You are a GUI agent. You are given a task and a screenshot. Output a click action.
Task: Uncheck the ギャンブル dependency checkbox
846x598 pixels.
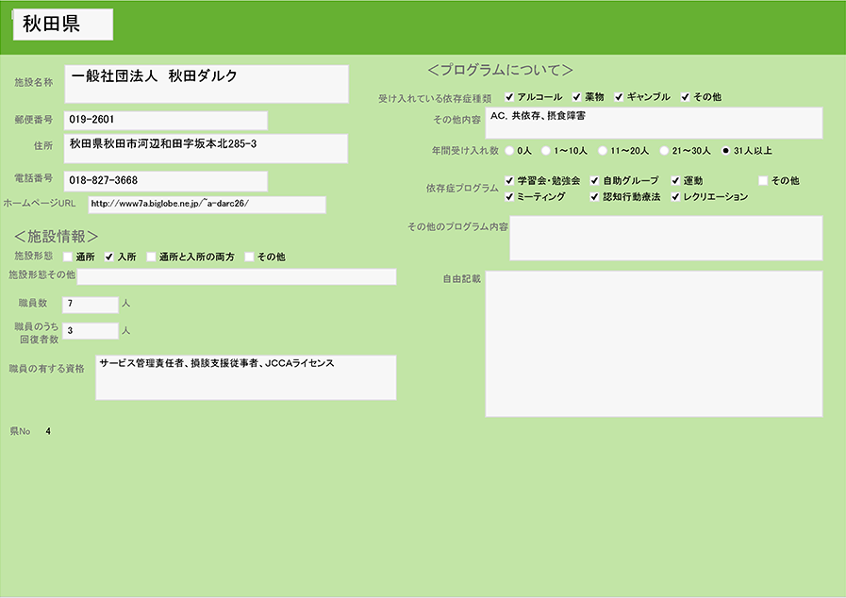point(619,97)
